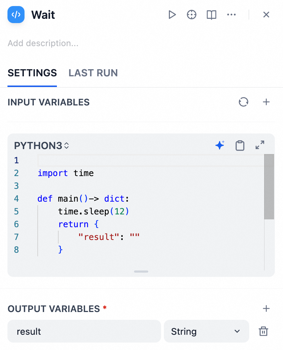The image size is (283, 350).
Task: Switch to the LAST RUN tab
Action: [93, 73]
